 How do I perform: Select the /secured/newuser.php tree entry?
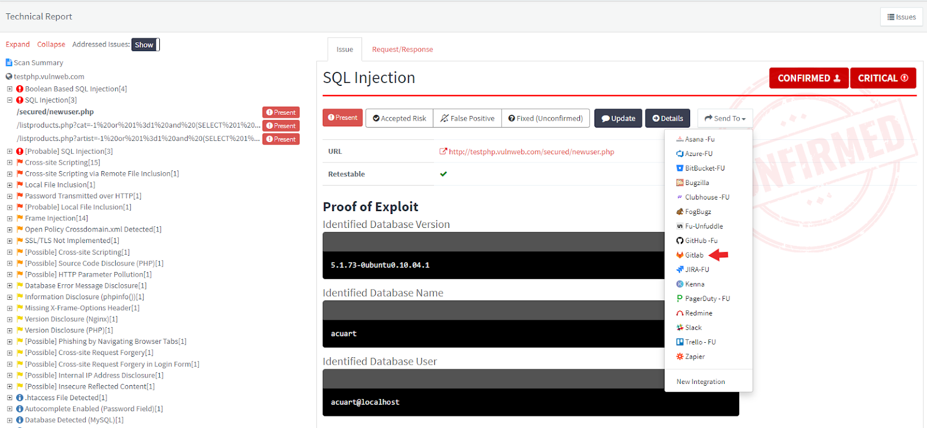pyautogui.click(x=55, y=112)
